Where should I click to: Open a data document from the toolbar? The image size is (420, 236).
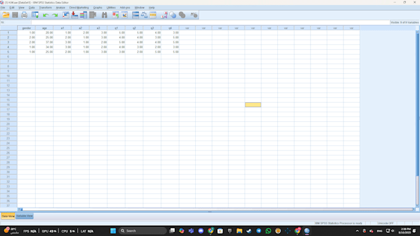point(6,15)
